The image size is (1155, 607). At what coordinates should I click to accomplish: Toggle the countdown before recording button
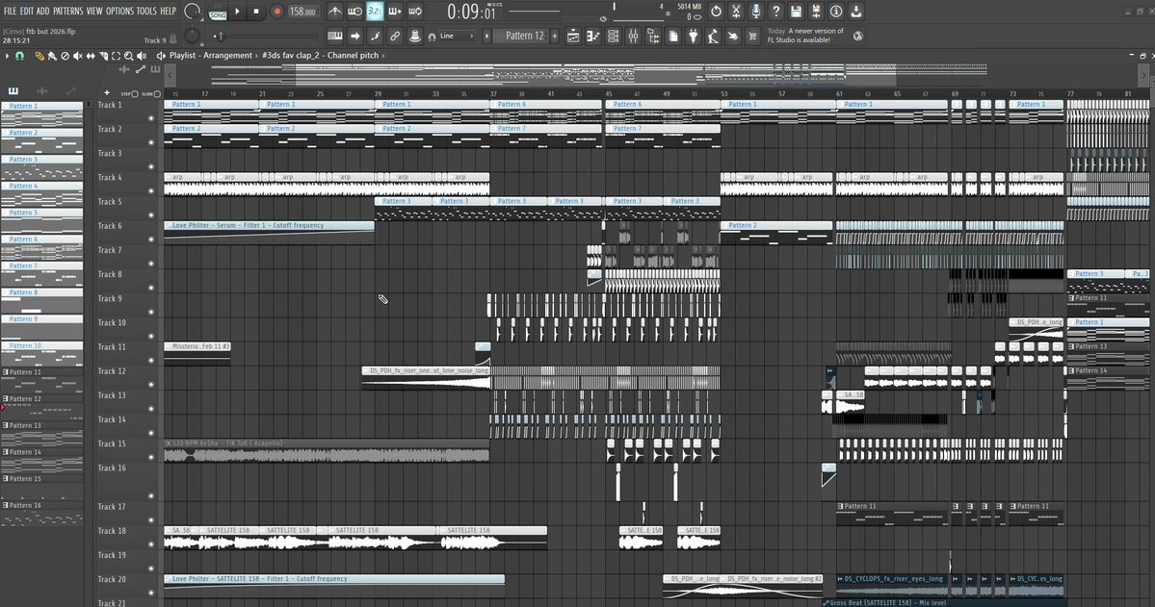click(375, 11)
